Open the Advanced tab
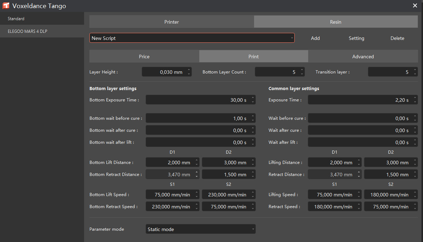Viewport: 423px width, 242px height. pyautogui.click(x=363, y=57)
